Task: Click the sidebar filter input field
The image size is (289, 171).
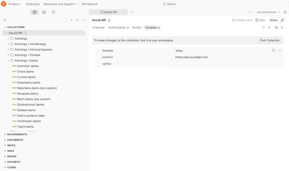Action: point(35,20)
